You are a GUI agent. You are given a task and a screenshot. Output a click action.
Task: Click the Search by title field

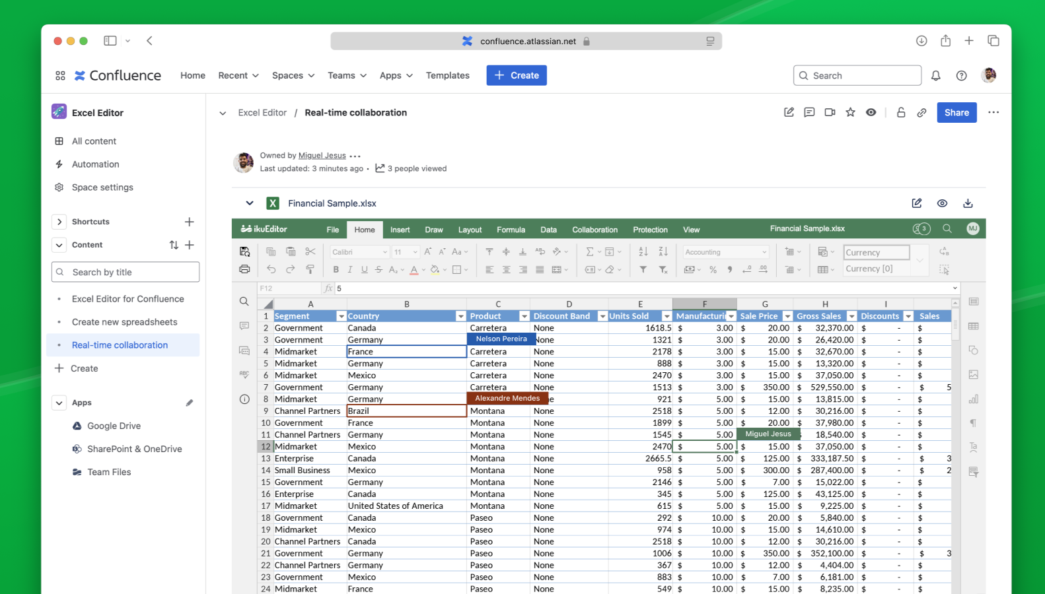(x=126, y=272)
